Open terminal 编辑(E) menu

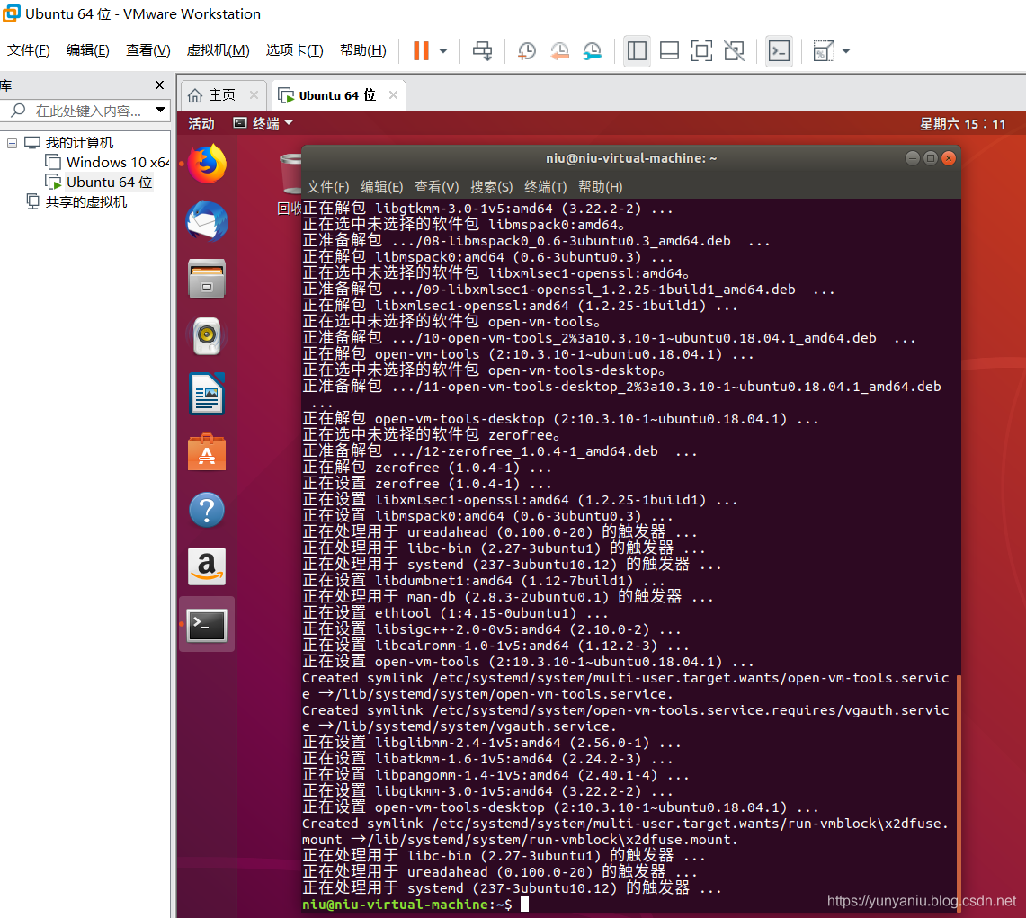pyautogui.click(x=381, y=187)
